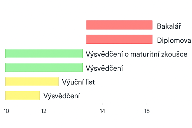Click the Diplomova label text

174,40
